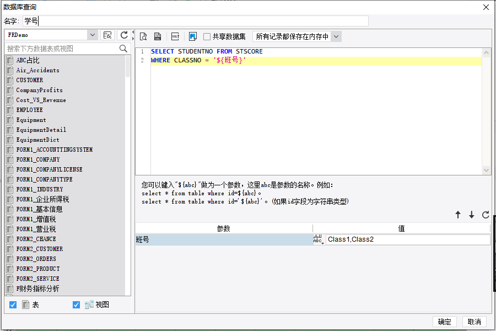
Task: Select FORM1_营业税 table
Action: [36, 229]
